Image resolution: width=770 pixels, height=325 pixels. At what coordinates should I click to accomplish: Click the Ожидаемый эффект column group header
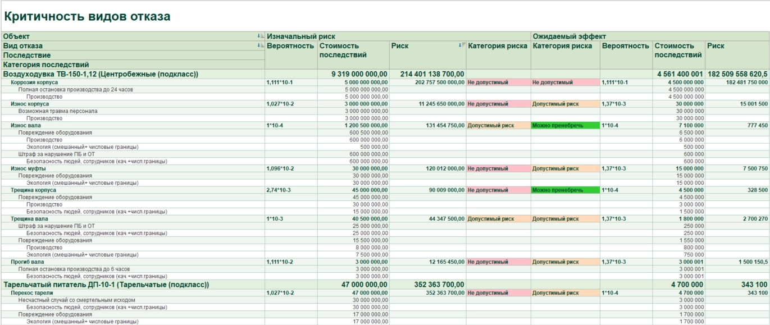(569, 36)
